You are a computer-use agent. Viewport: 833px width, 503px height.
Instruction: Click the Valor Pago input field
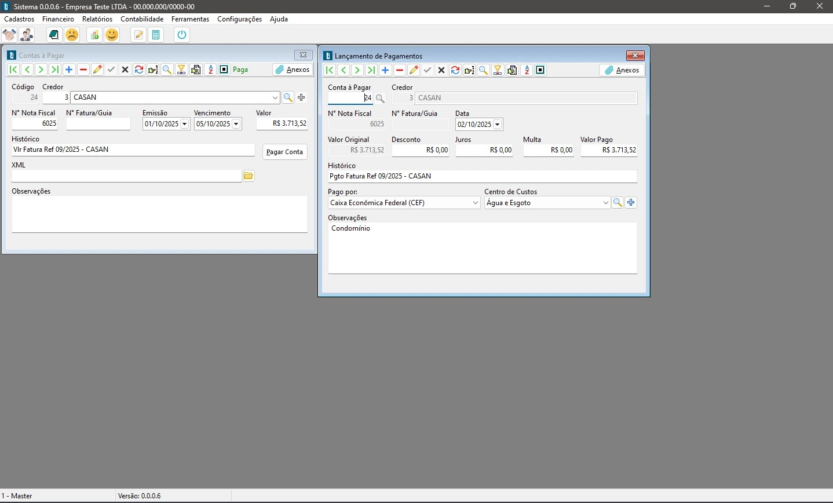coord(609,151)
